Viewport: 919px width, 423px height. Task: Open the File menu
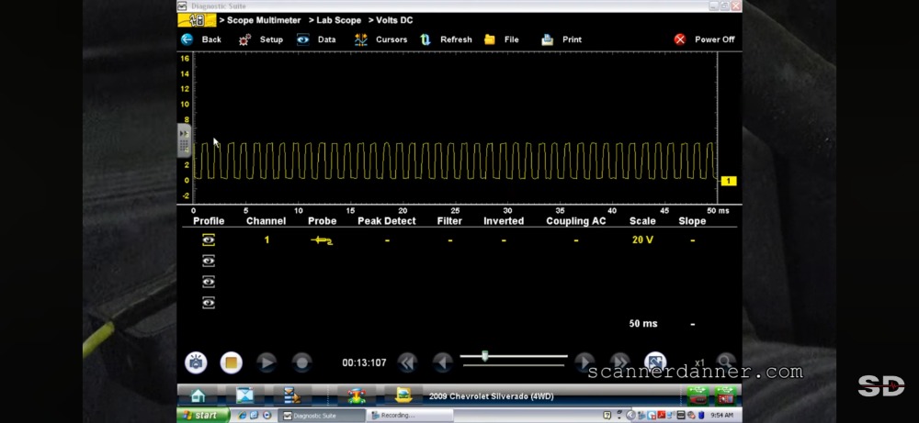pos(490,39)
